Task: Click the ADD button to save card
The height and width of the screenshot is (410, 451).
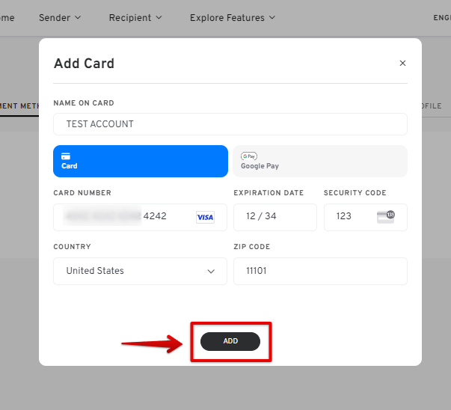Action: click(230, 341)
